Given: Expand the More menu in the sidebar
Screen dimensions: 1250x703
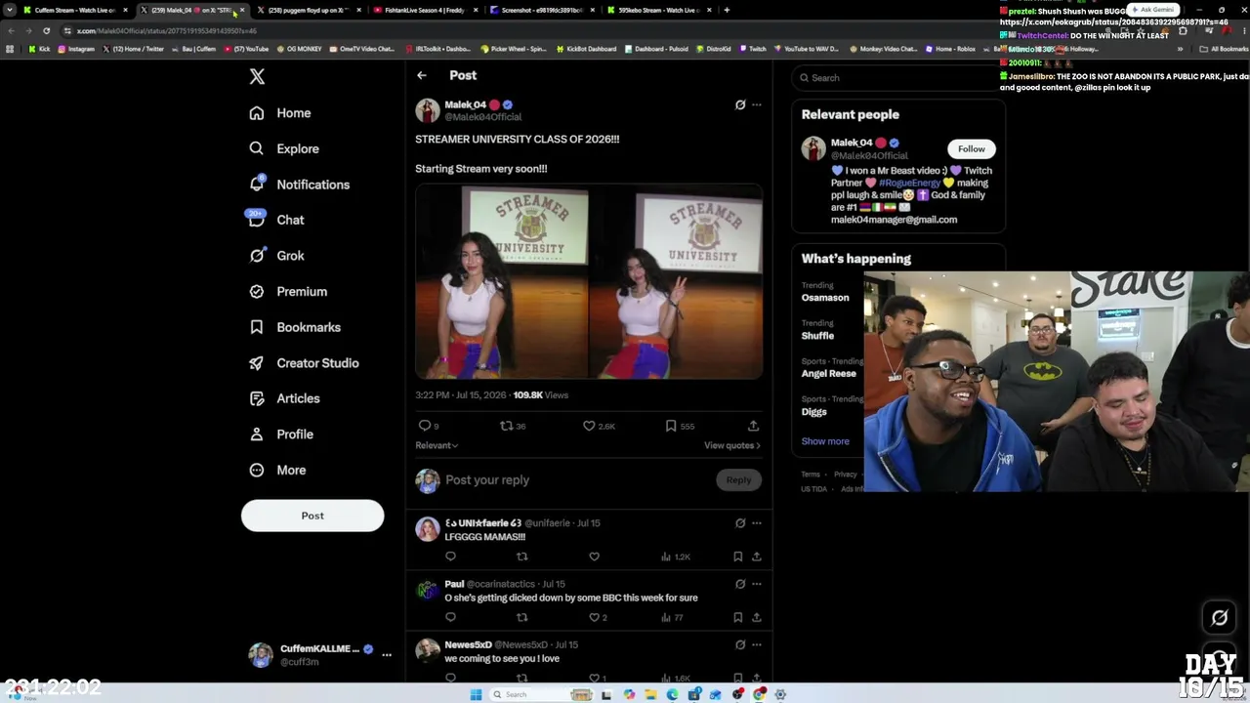Looking at the screenshot, I should click(277, 470).
